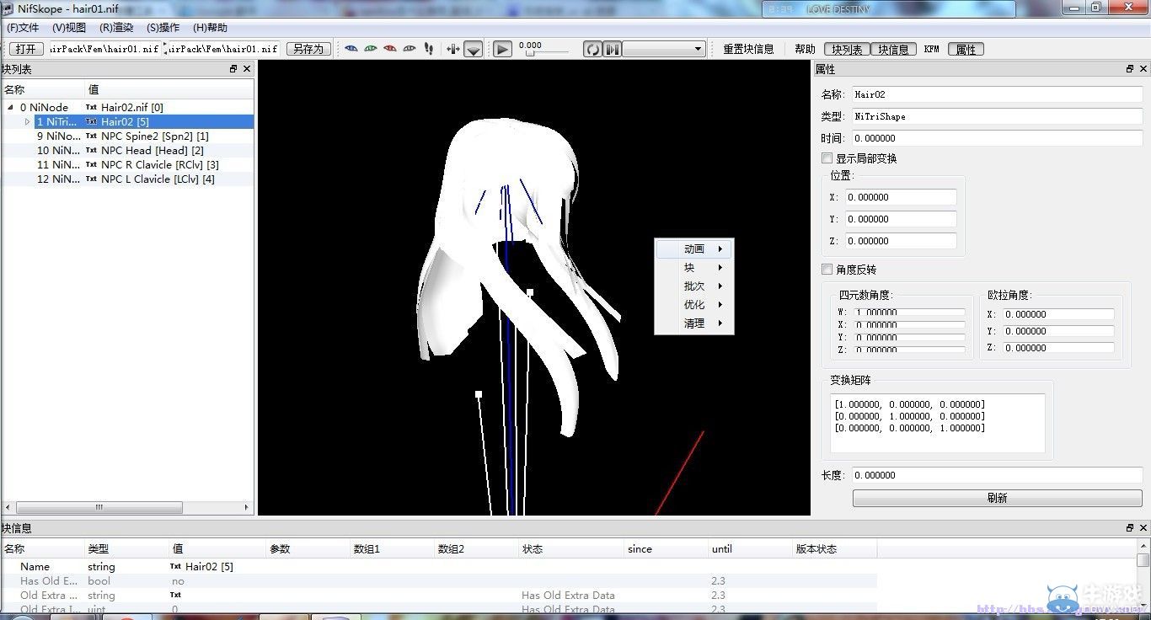Click the gray eye view icon

click(410, 49)
